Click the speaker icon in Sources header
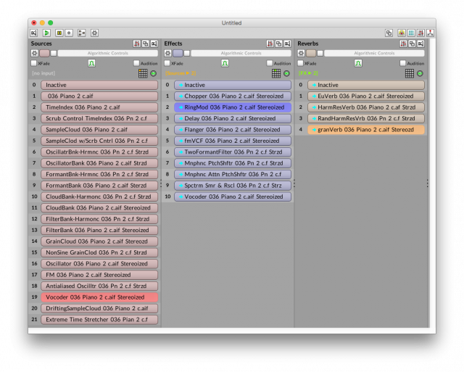The image size is (464, 372). [x=154, y=44]
